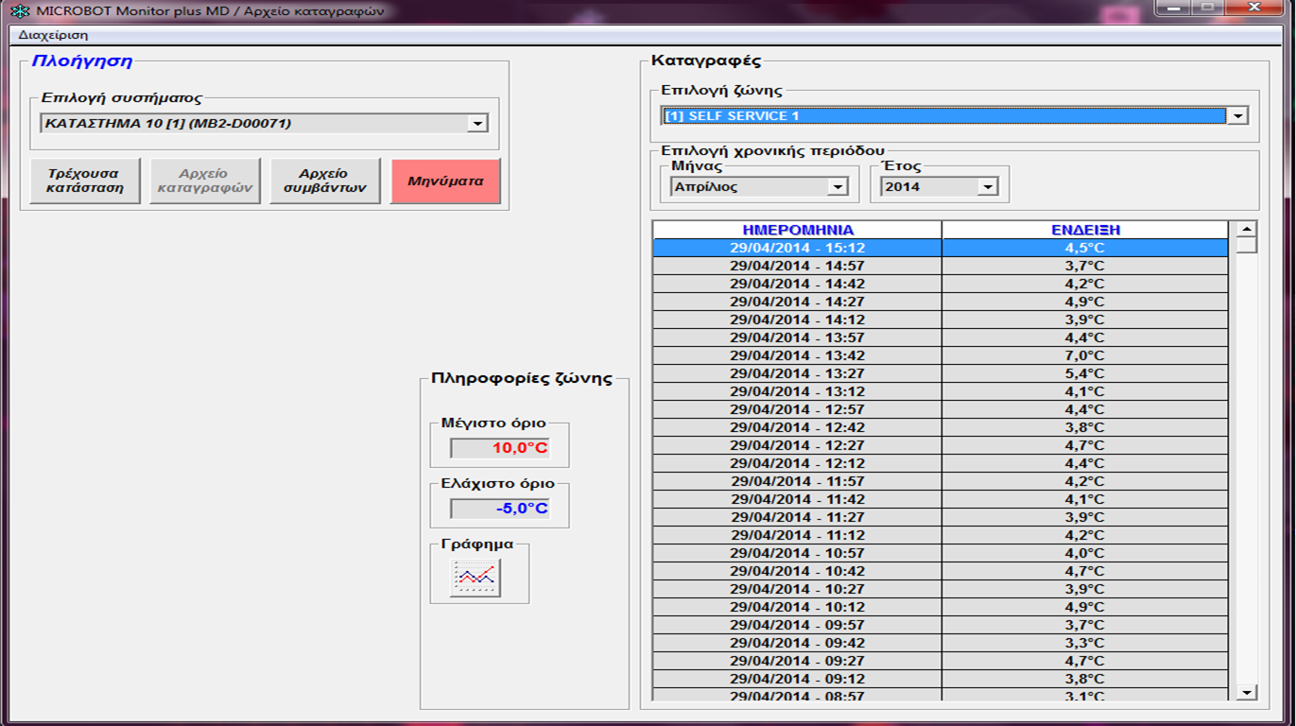Click the Αρχείο συμβάντων button
Image resolution: width=1296 pixels, height=726 pixels.
pyautogui.click(x=324, y=180)
